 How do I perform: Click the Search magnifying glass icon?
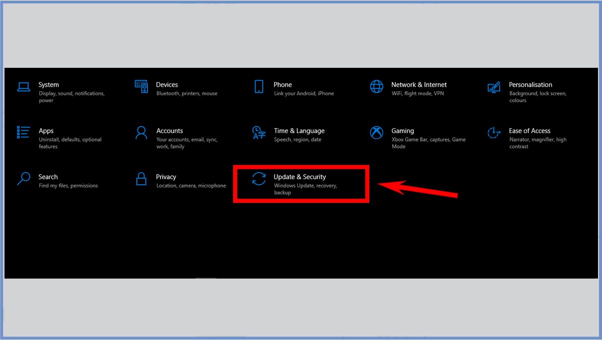click(x=23, y=178)
